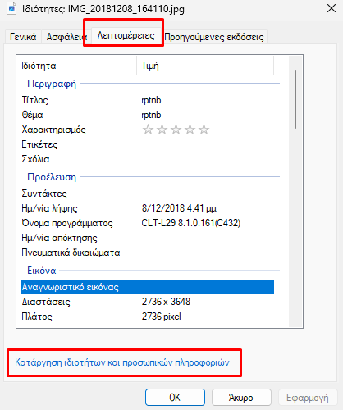Switch to the Γενικά tab
The height and width of the screenshot is (410, 343).
[23, 37]
